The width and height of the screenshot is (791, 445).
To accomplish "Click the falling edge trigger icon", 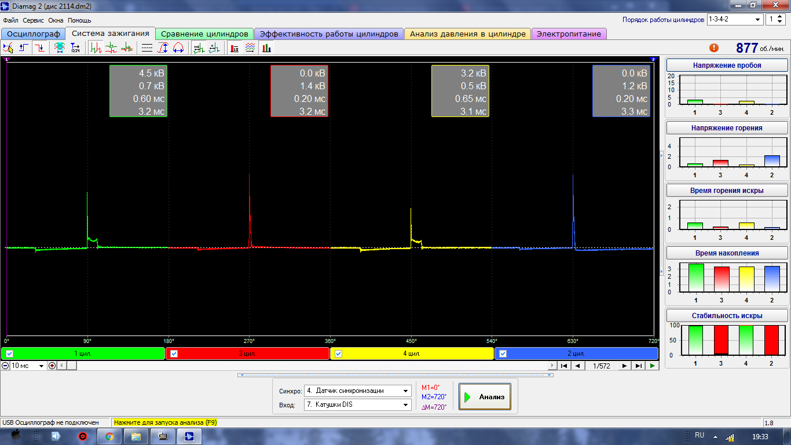I will pyautogui.click(x=39, y=48).
